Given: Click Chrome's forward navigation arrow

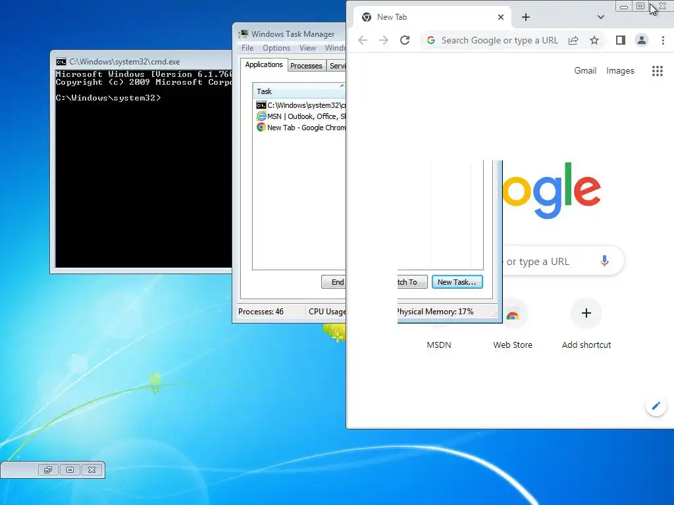Looking at the screenshot, I should [384, 40].
